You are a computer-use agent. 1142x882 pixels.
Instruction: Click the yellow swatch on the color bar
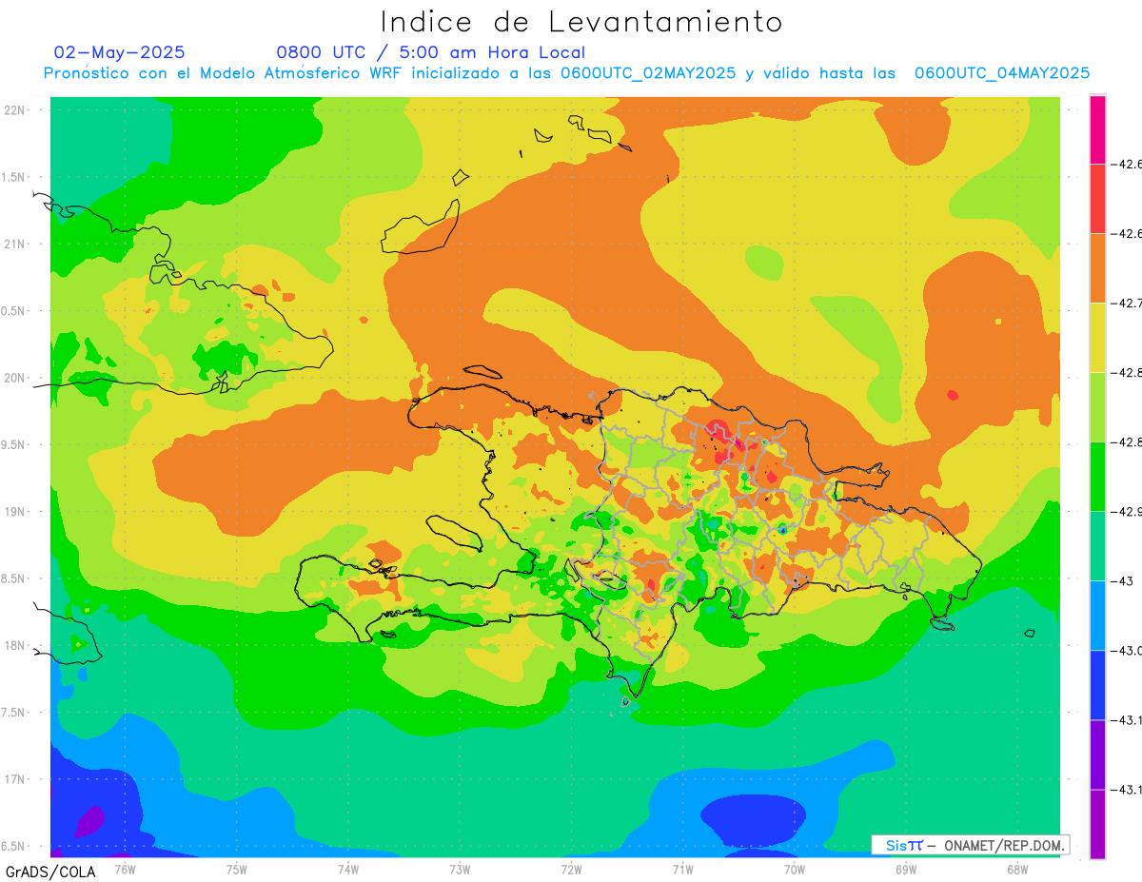(1097, 338)
